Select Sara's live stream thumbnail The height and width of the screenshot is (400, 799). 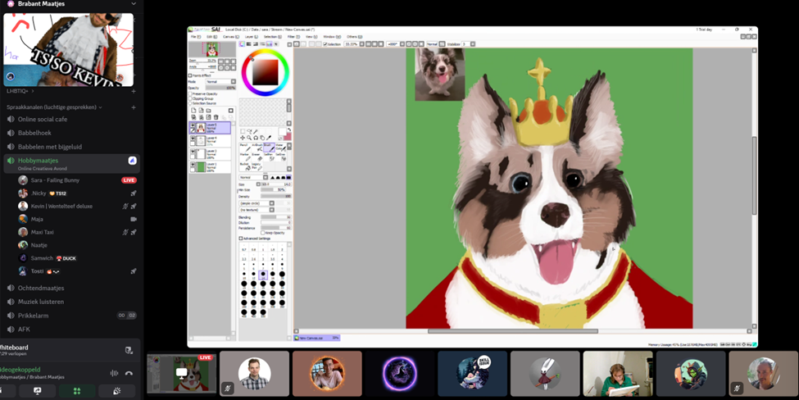pyautogui.click(x=179, y=374)
